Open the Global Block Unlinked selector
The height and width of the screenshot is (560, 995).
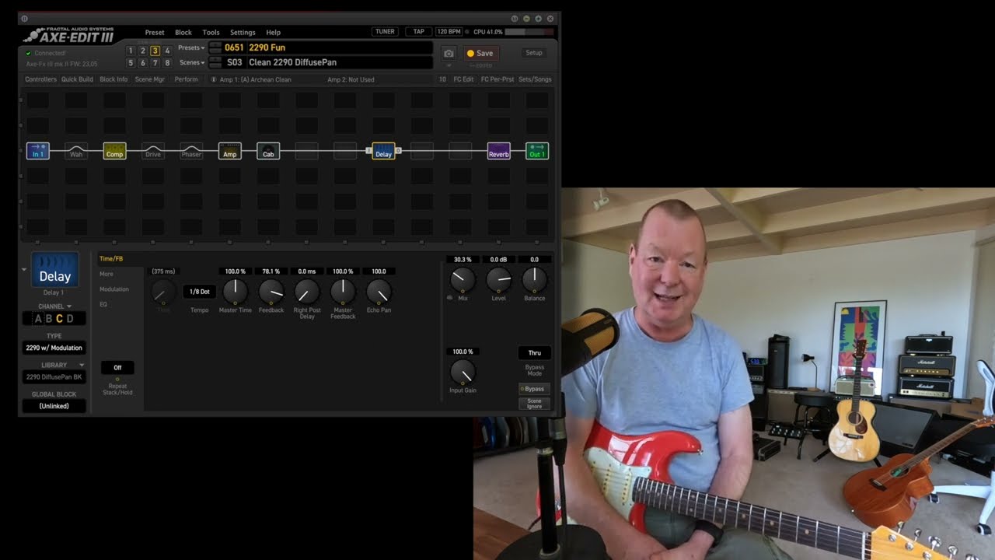54,406
